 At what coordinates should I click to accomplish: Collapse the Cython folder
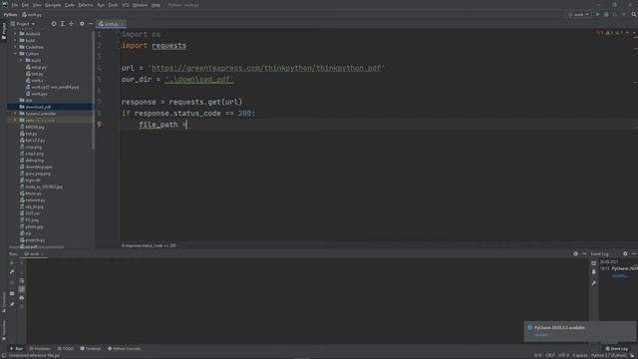(16, 54)
